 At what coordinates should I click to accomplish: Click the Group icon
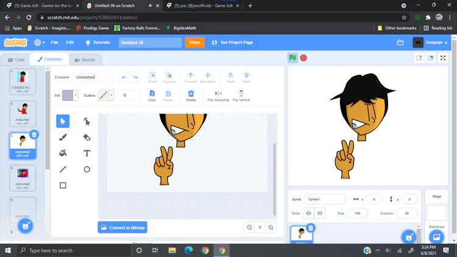point(152,77)
